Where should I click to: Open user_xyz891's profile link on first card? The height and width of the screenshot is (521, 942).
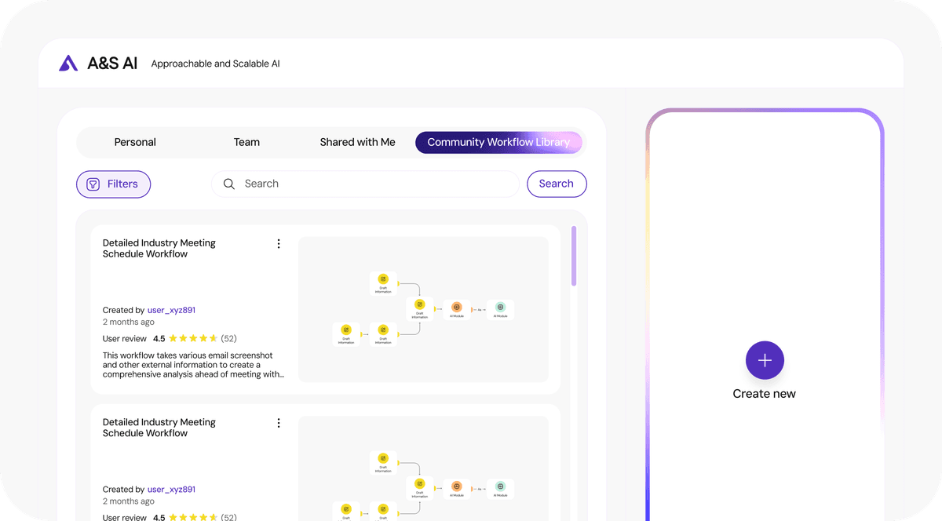171,309
